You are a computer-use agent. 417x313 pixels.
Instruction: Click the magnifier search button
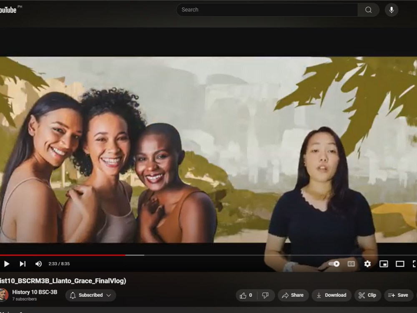point(368,10)
